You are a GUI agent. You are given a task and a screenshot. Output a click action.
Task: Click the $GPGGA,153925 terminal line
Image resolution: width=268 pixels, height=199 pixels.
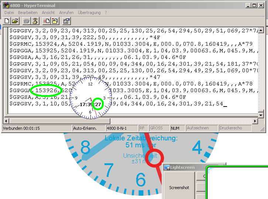(x=134, y=50)
